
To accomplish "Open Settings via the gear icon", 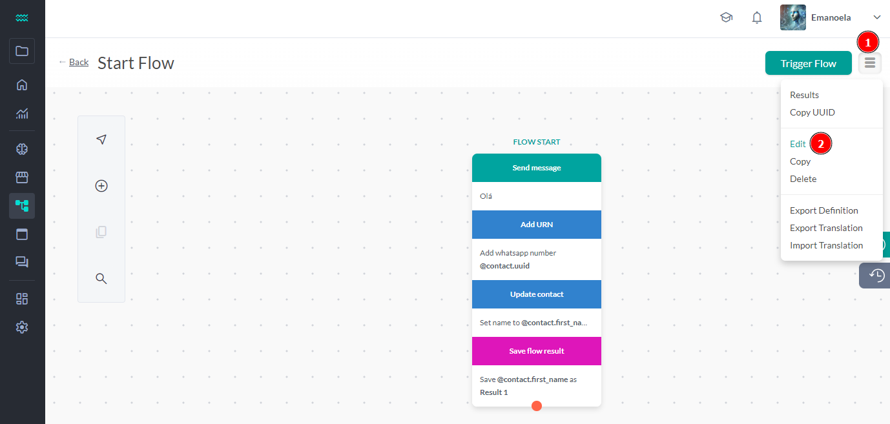I will (x=22, y=327).
